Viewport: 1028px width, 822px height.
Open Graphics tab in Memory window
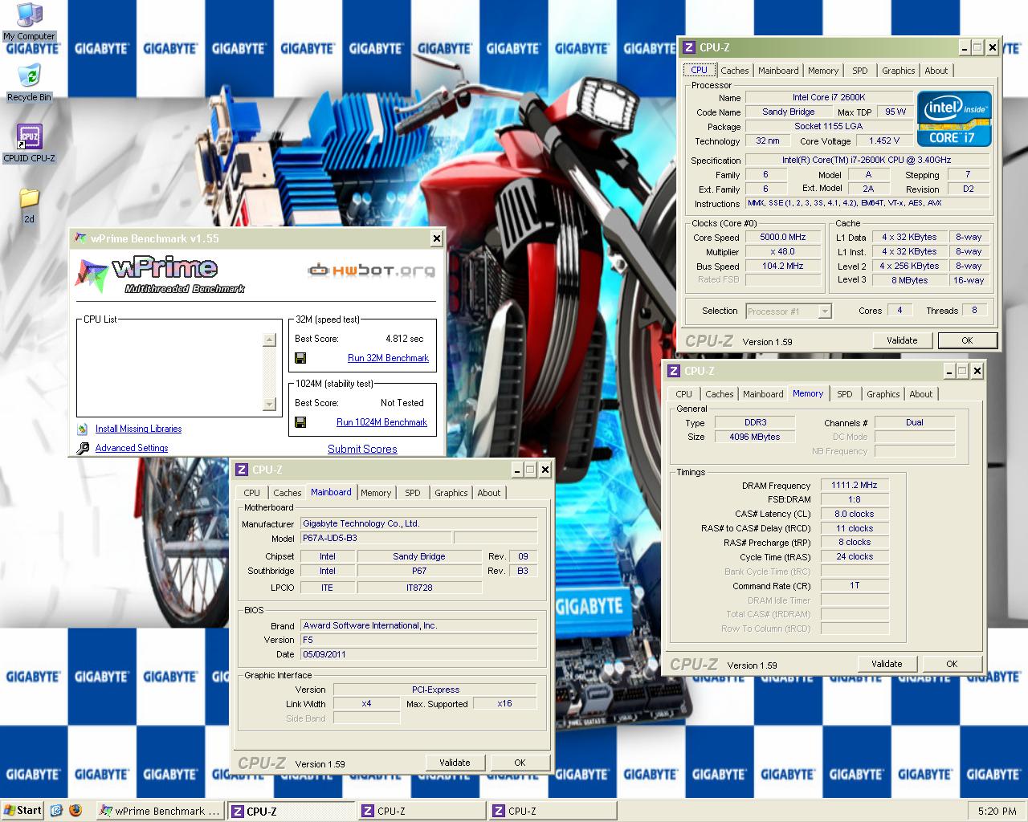883,394
